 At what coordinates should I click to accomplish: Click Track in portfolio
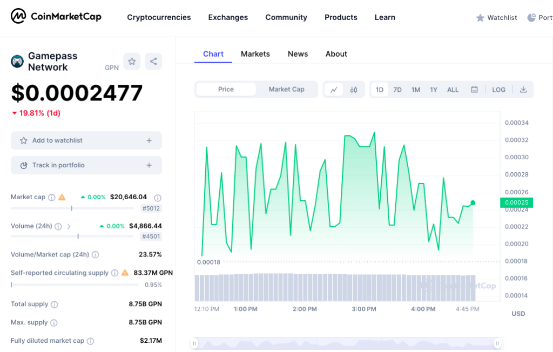click(x=86, y=165)
